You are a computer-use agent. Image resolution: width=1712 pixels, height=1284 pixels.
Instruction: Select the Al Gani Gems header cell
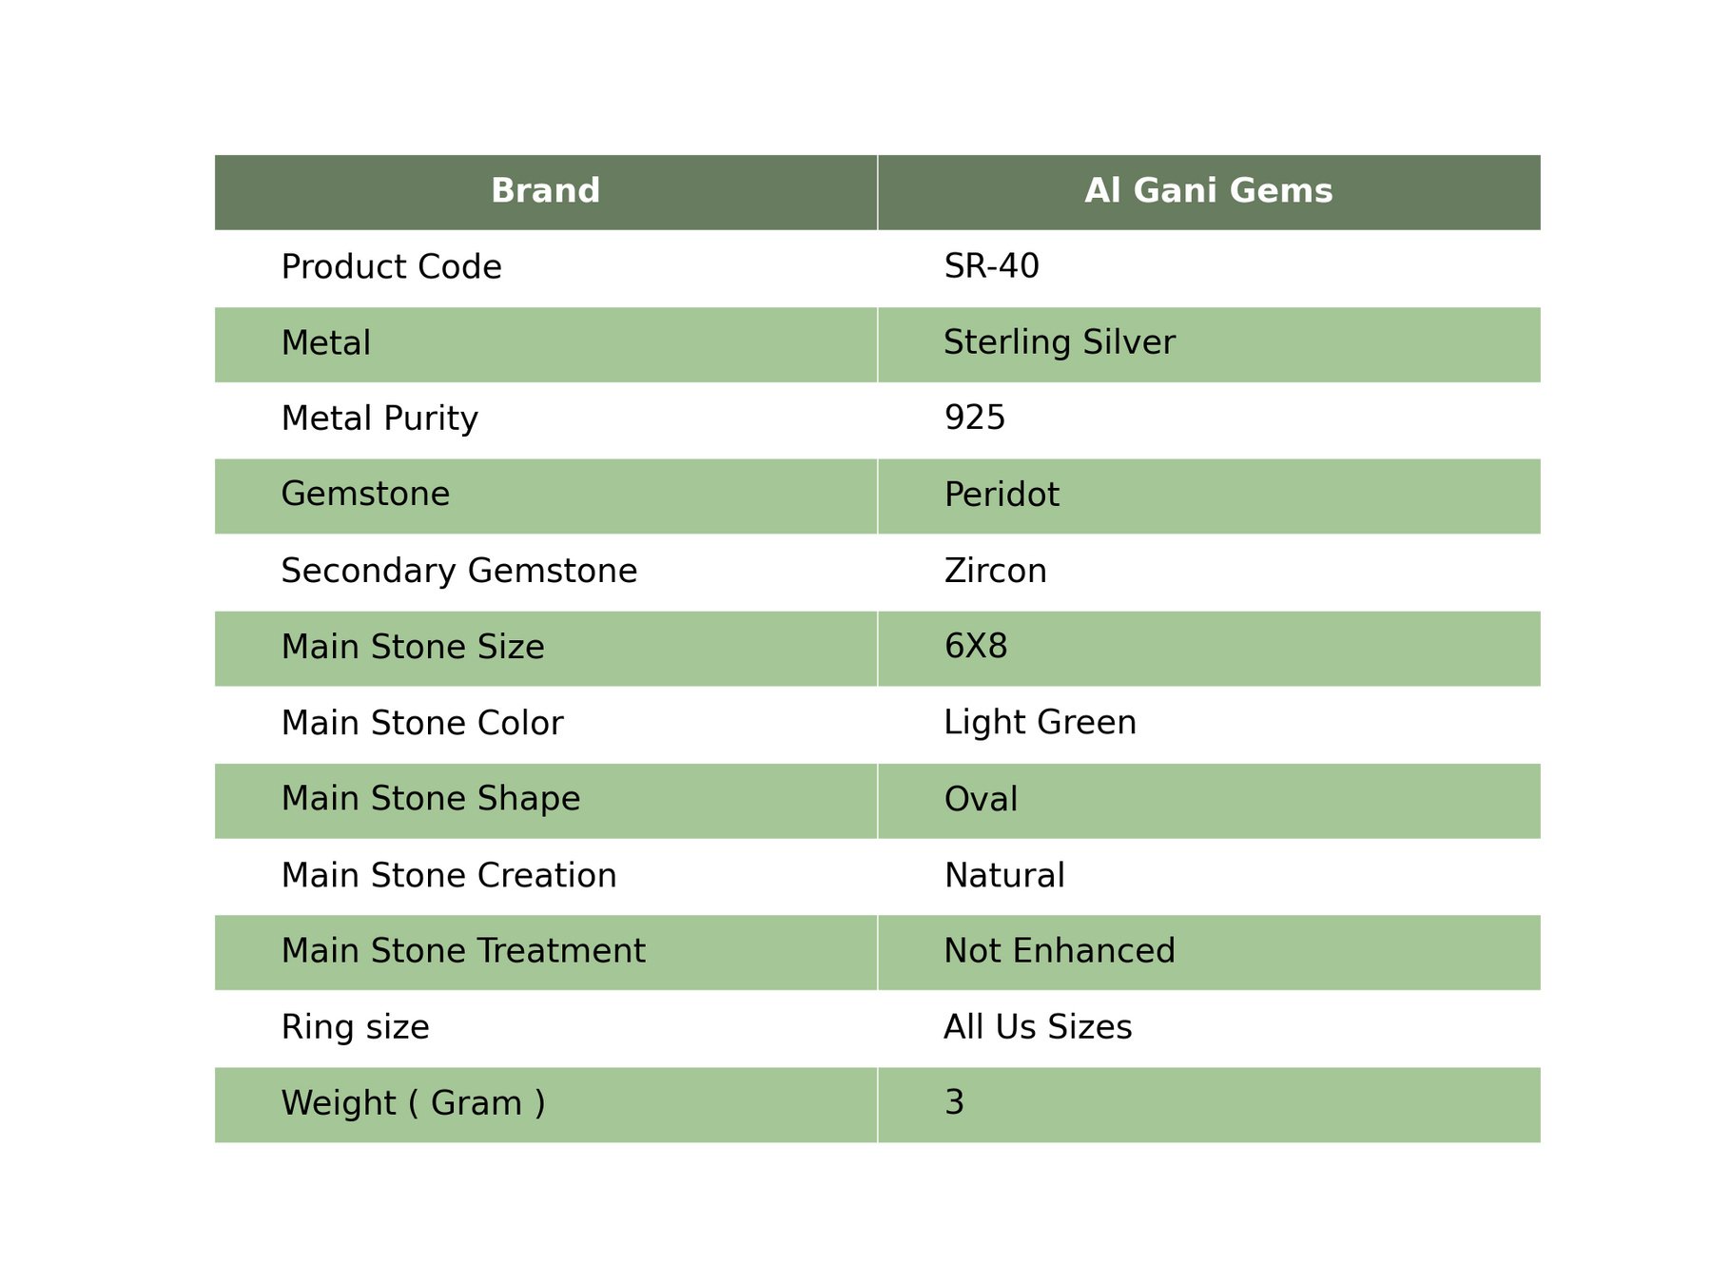click(x=1209, y=192)
